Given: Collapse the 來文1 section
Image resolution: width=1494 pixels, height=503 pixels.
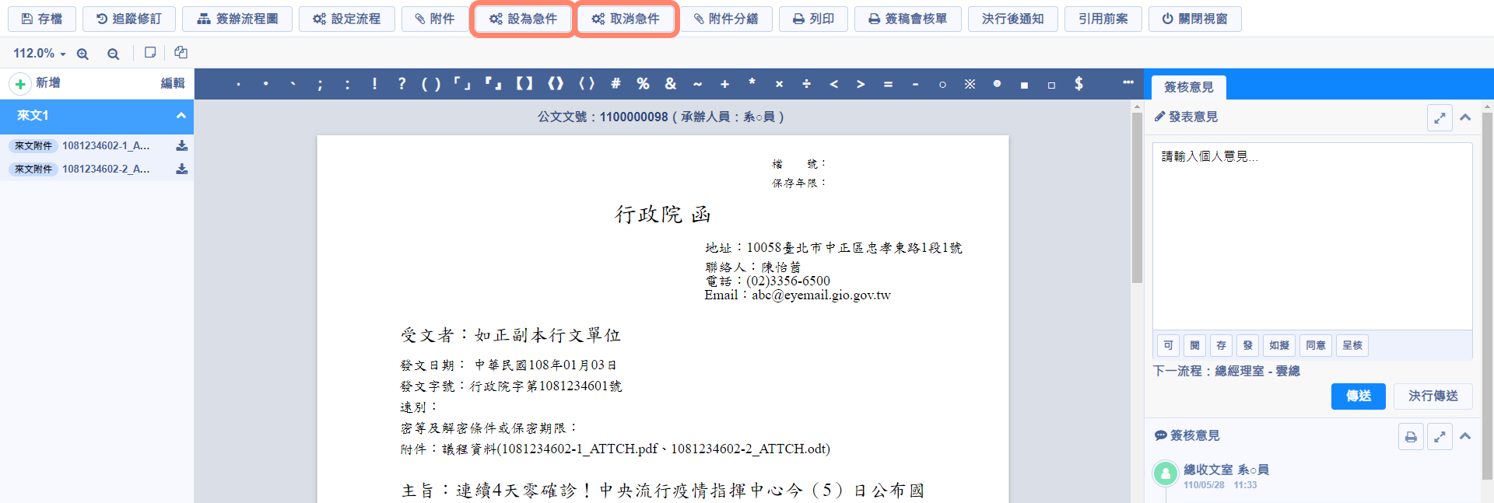Looking at the screenshot, I should tap(181, 116).
